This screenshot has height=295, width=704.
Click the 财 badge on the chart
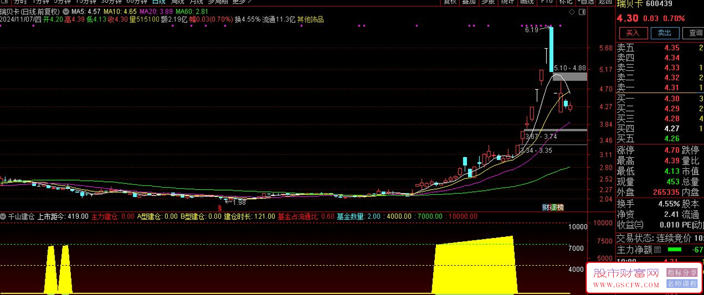[x=545, y=208]
